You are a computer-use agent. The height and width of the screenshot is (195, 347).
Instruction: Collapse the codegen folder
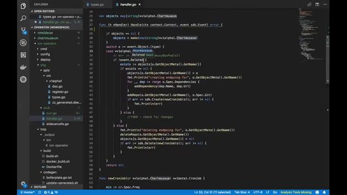click(50, 172)
